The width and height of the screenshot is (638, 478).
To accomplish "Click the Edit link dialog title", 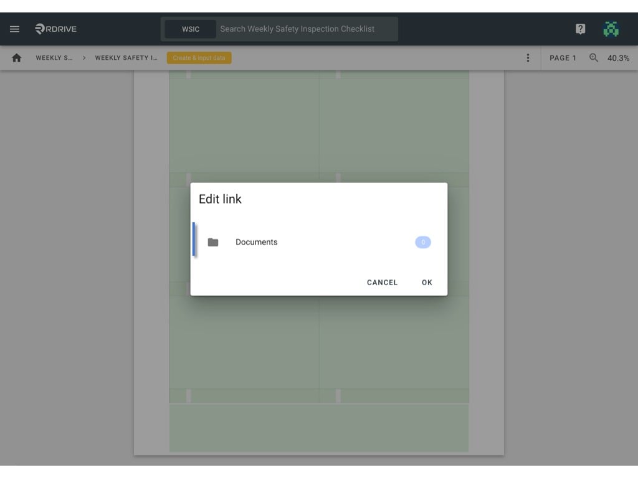I will coord(220,199).
